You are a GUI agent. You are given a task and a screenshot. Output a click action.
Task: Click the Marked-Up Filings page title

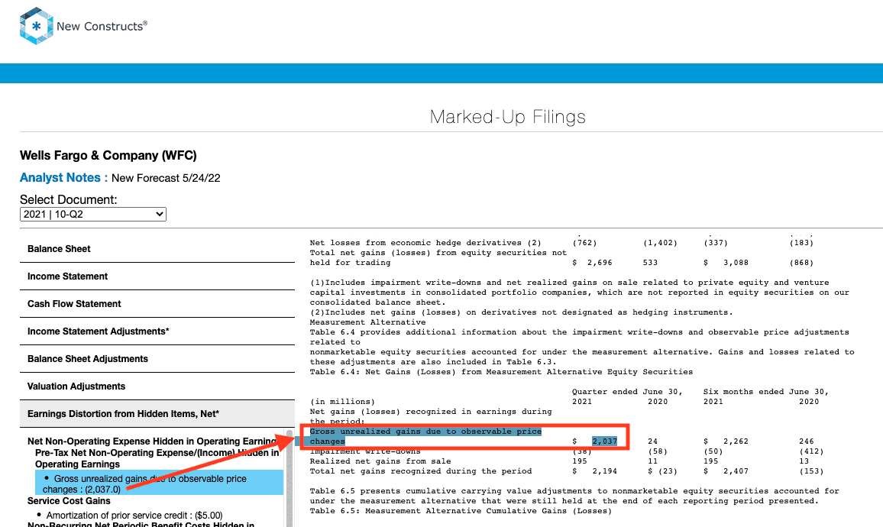pyautogui.click(x=507, y=117)
